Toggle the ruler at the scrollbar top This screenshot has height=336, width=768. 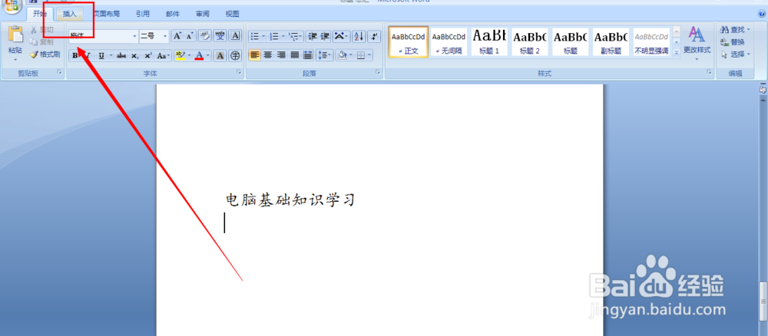point(763,90)
